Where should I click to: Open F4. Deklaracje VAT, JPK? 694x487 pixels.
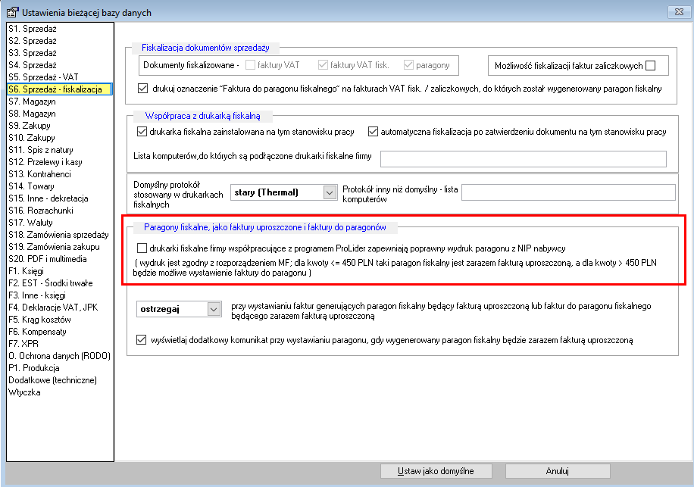point(60,307)
